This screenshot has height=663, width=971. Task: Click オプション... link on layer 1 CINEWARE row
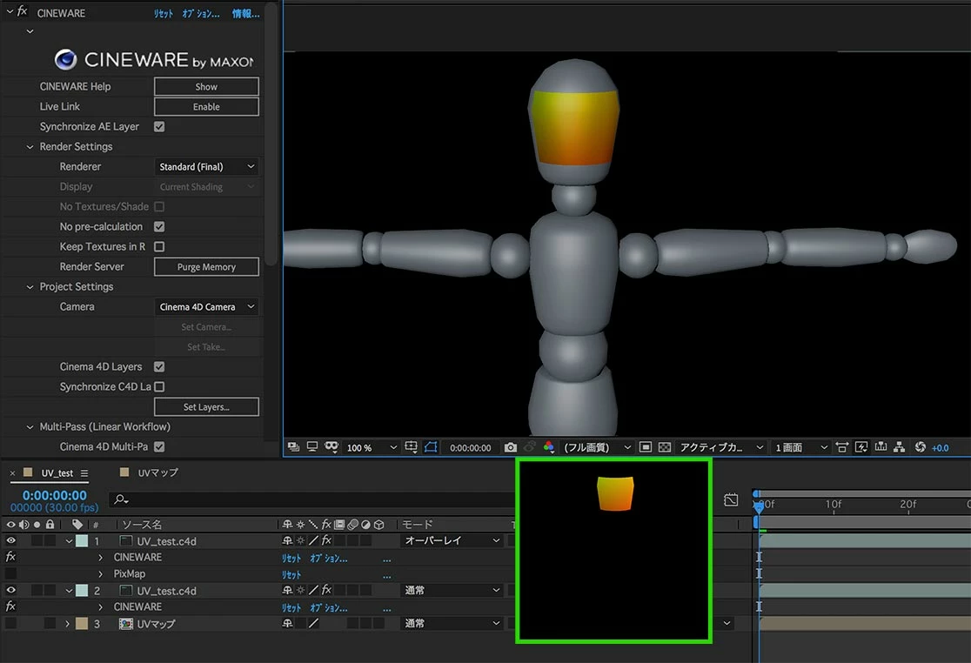tap(329, 558)
